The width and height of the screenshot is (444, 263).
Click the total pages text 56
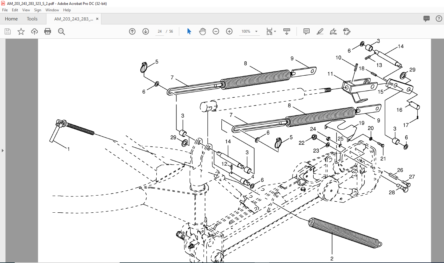tap(171, 31)
